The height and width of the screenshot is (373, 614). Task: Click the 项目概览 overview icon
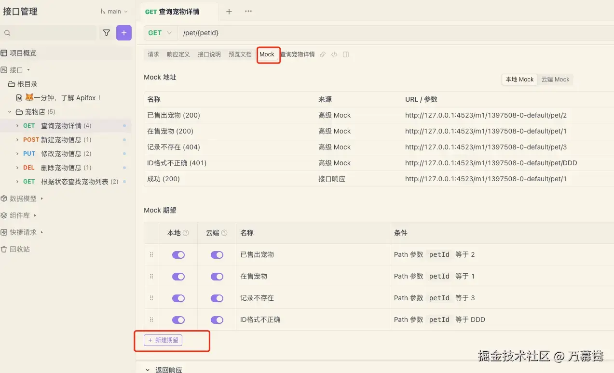pyautogui.click(x=4, y=53)
